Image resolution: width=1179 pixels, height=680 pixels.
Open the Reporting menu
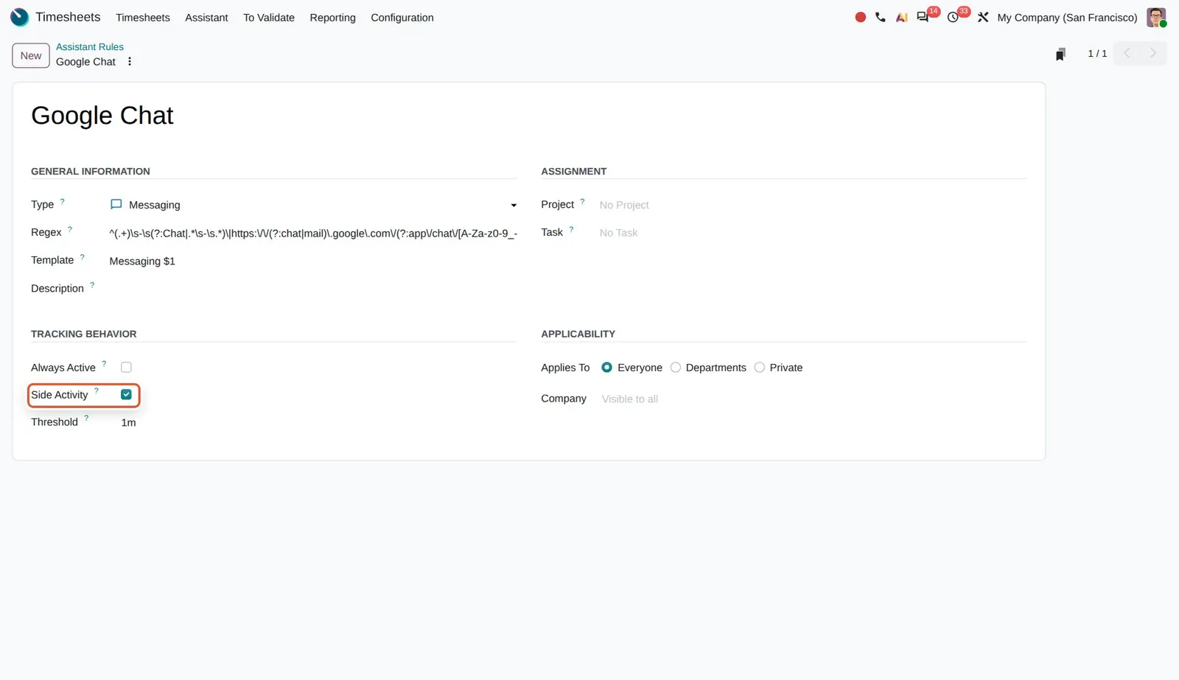(x=332, y=18)
